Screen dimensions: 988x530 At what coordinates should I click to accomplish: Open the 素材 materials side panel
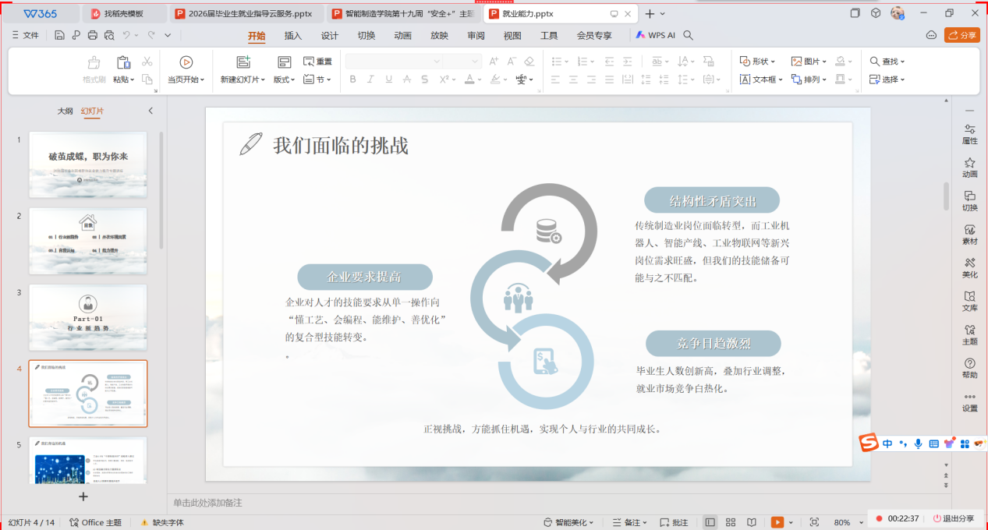click(x=969, y=235)
